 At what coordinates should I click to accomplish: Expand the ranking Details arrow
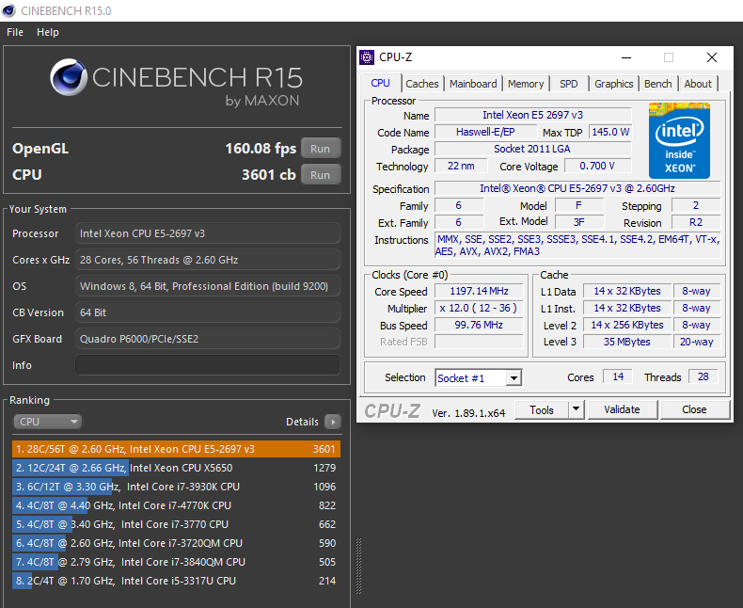click(333, 422)
